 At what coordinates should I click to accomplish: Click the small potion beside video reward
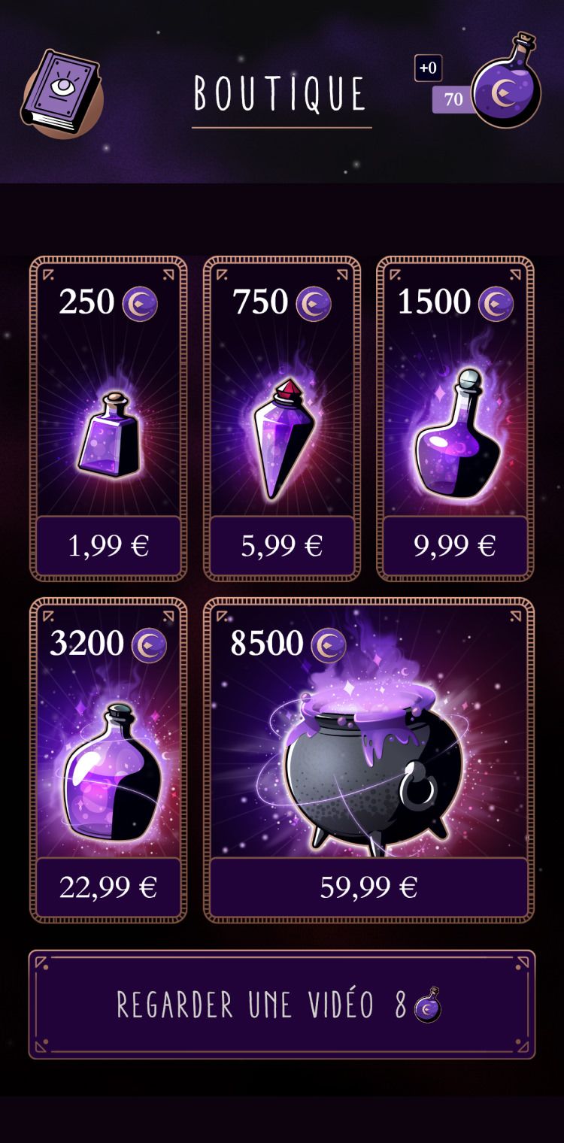tap(428, 1005)
